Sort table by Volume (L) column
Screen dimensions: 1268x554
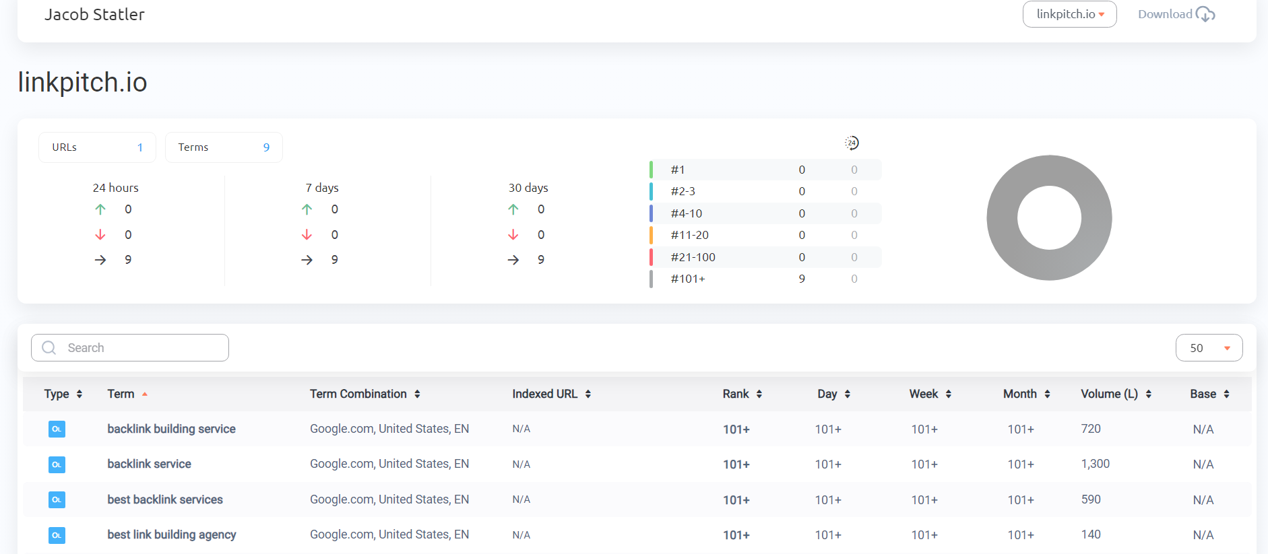(1116, 394)
